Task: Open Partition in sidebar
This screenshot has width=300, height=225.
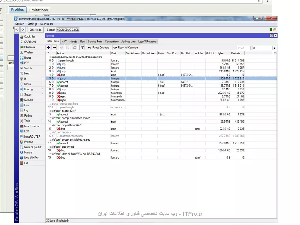Action: tap(28, 142)
